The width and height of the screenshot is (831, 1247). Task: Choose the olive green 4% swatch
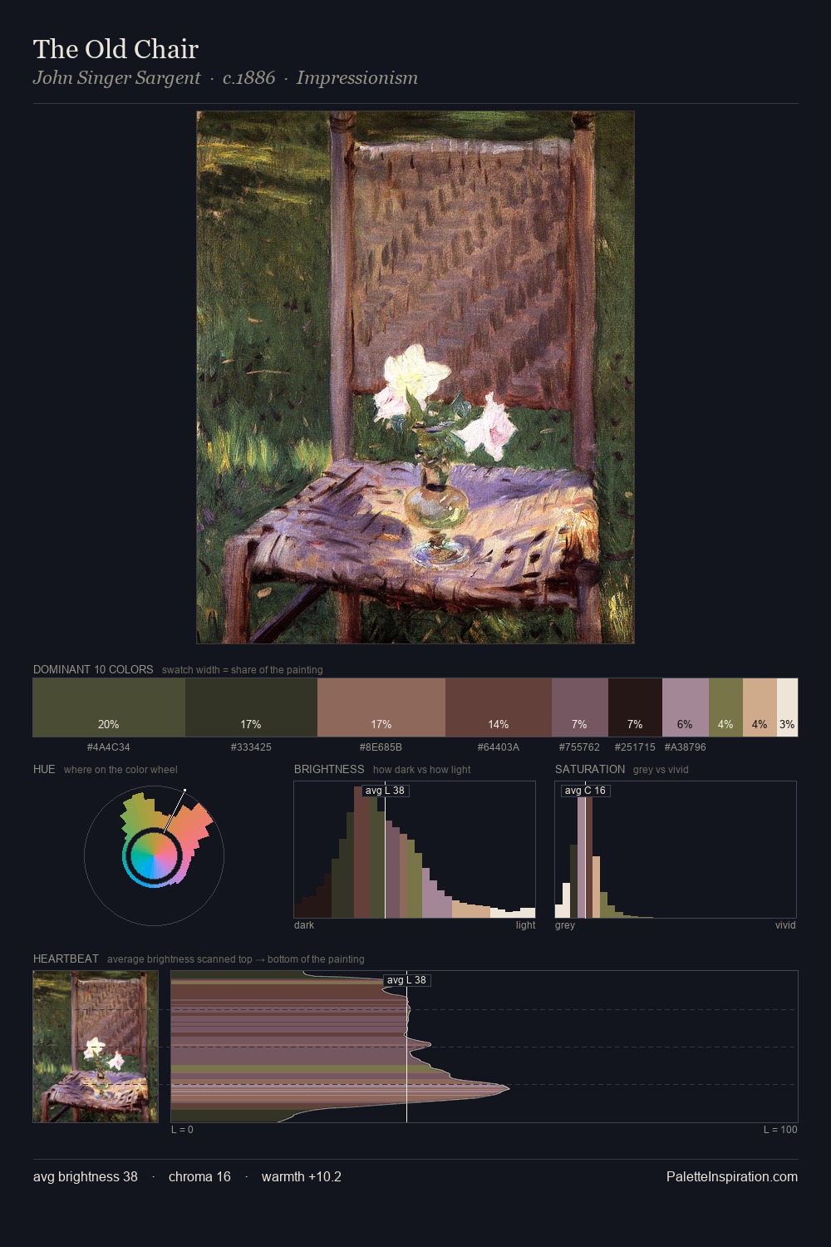click(725, 707)
